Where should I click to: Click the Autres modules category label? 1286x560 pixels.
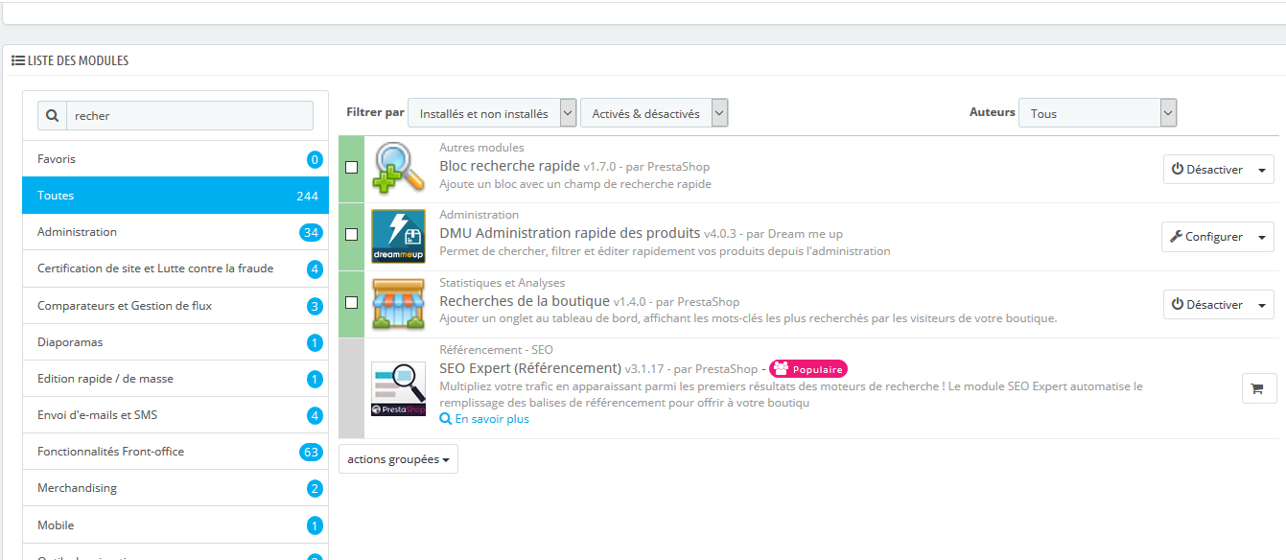(x=481, y=148)
